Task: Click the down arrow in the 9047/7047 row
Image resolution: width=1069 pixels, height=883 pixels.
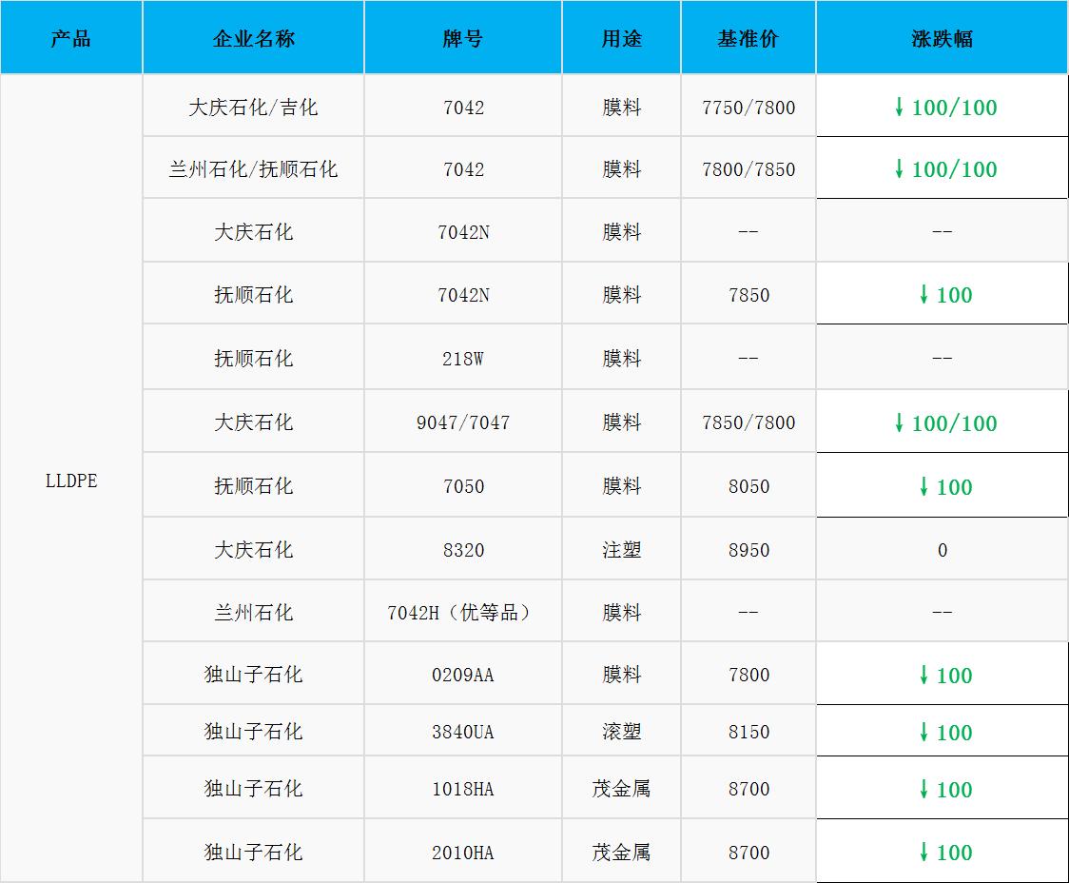Action: 899,423
